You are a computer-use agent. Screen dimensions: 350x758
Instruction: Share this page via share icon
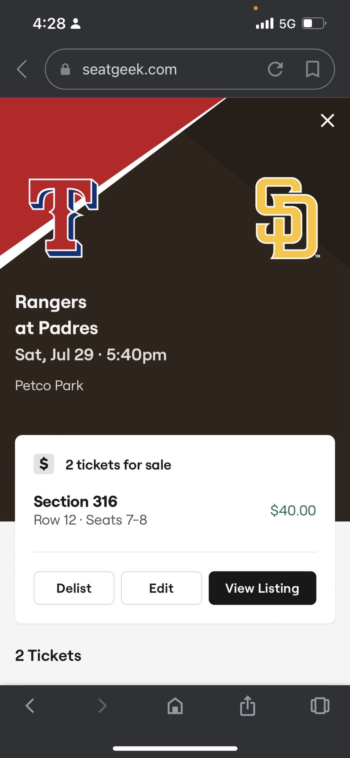click(247, 705)
